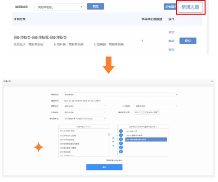Click the 编辑 link in 操作 column
The height and width of the screenshot is (182, 218).
tap(171, 41)
